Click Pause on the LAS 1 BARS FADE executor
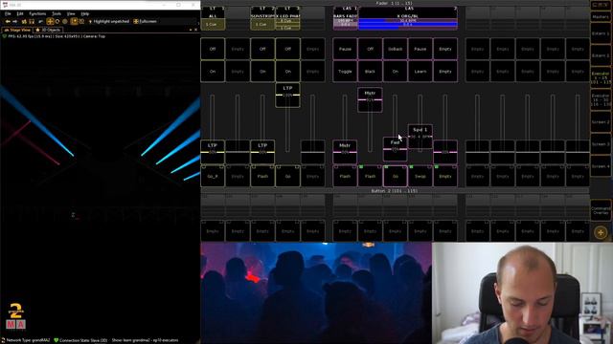 point(345,49)
